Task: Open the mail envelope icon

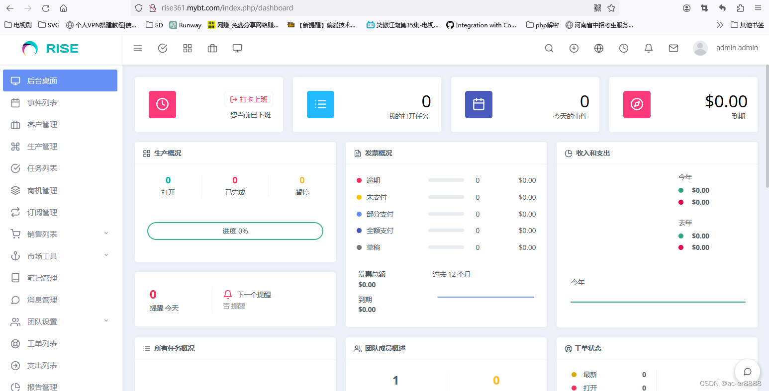Action: [x=673, y=48]
